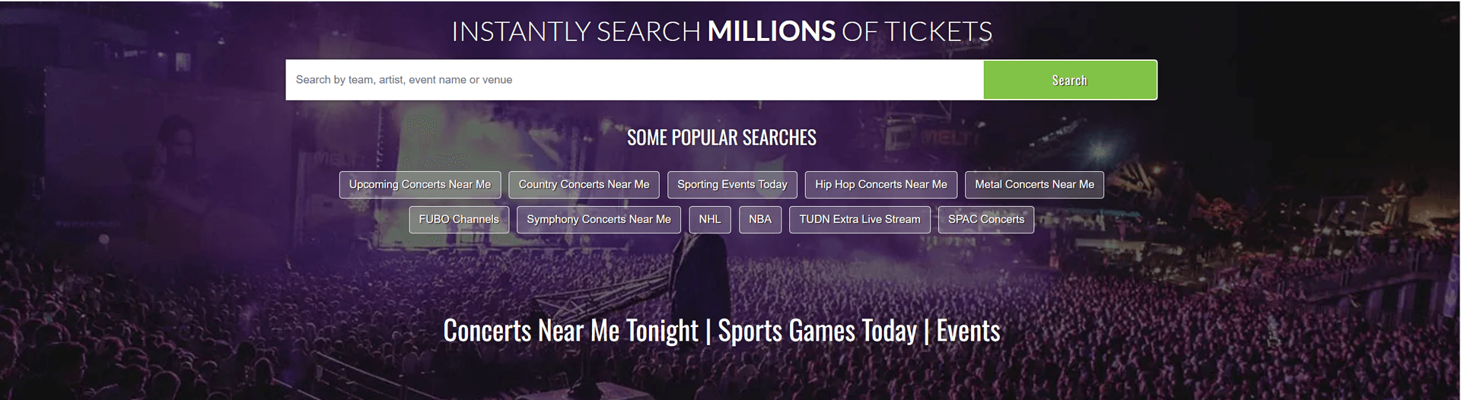The width and height of the screenshot is (1461, 400).
Task: Select the NHL popular search
Action: [x=710, y=220]
